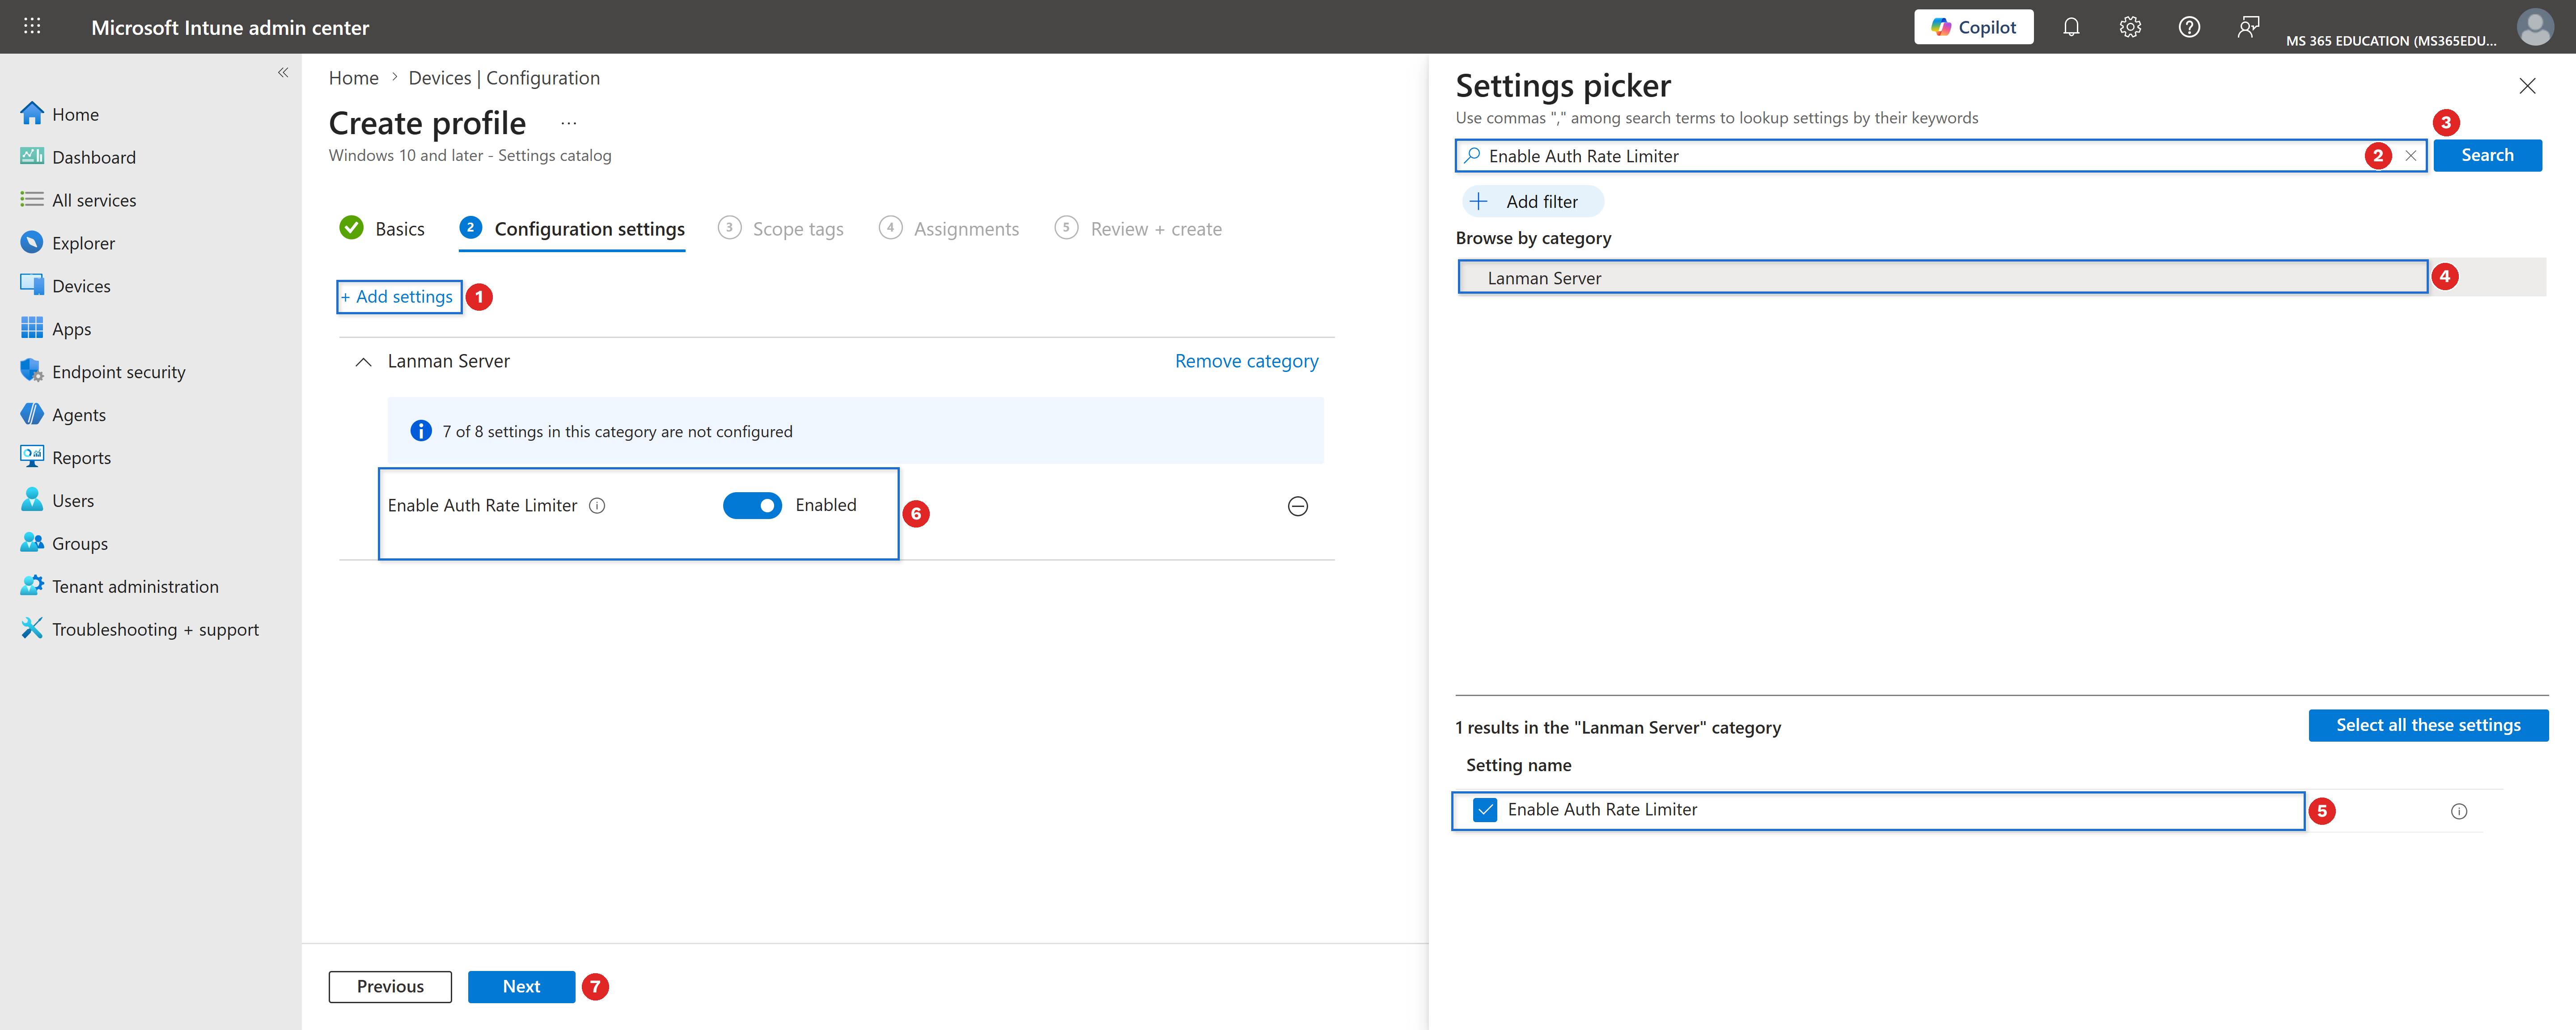This screenshot has height=1030, width=2576.
Task: Click the 7 of 8 settings info icon
Action: [421, 431]
